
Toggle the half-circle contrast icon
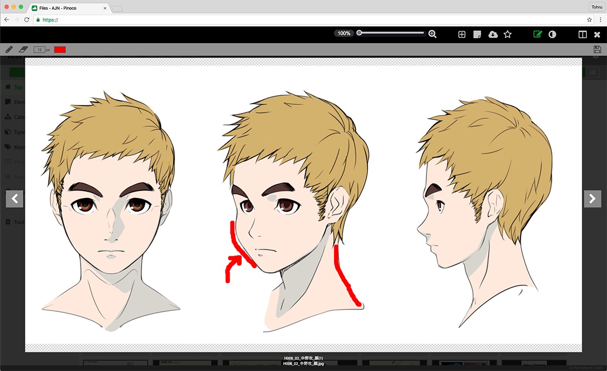point(552,34)
